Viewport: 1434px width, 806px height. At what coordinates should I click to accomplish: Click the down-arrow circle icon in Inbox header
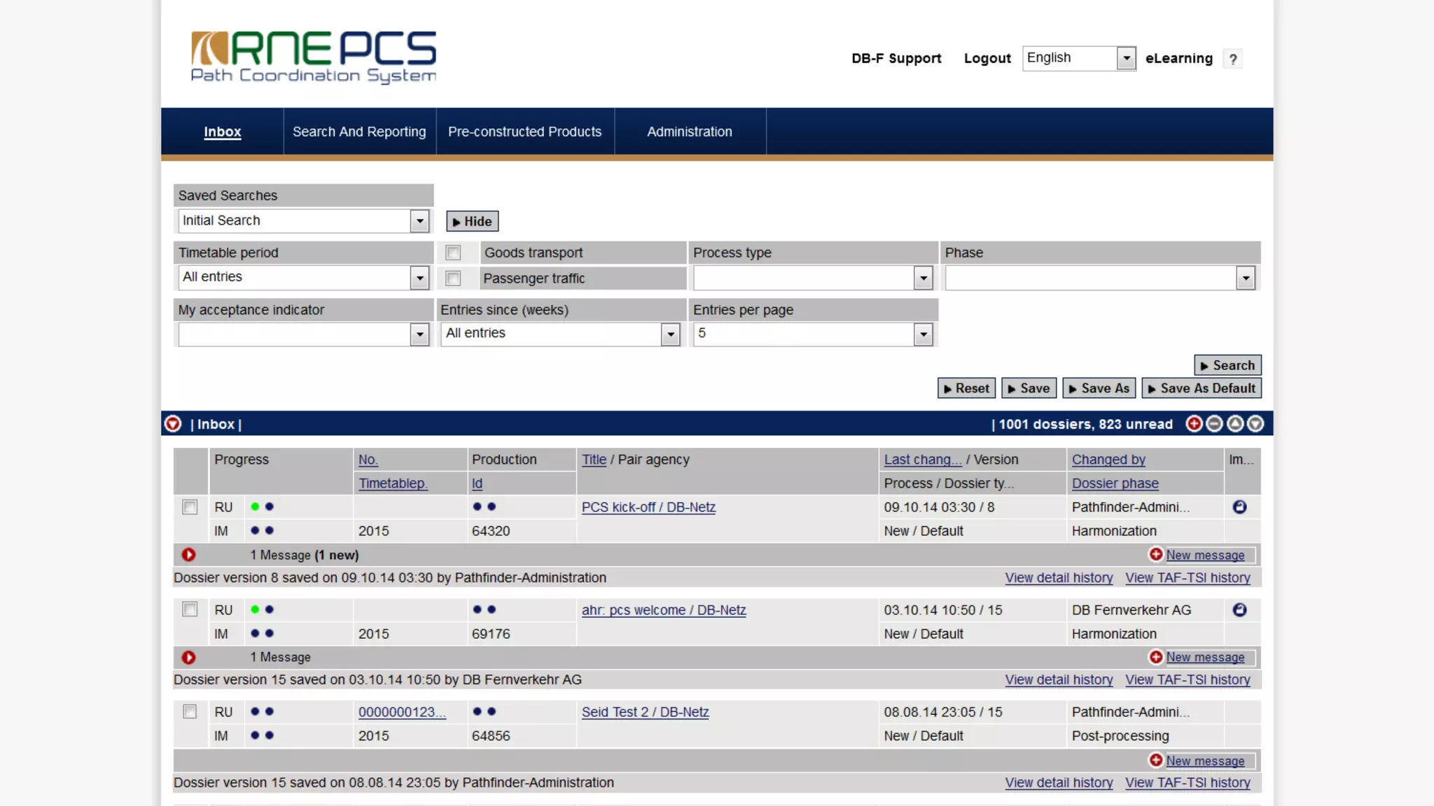tap(1255, 423)
